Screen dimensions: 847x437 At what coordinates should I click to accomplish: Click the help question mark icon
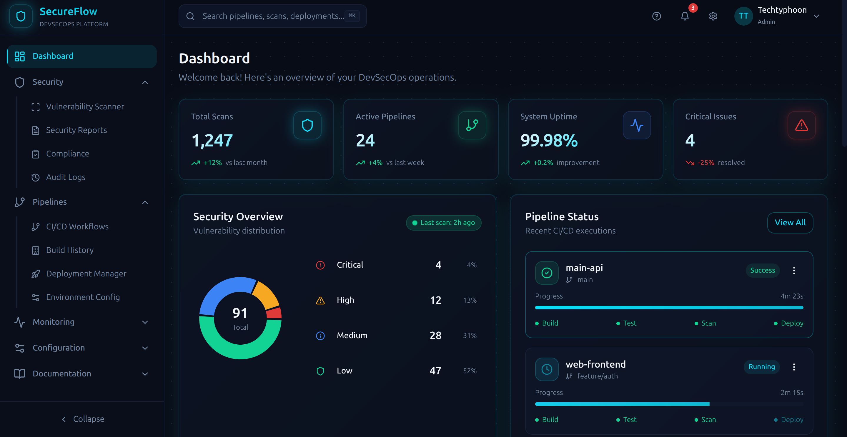coord(656,16)
